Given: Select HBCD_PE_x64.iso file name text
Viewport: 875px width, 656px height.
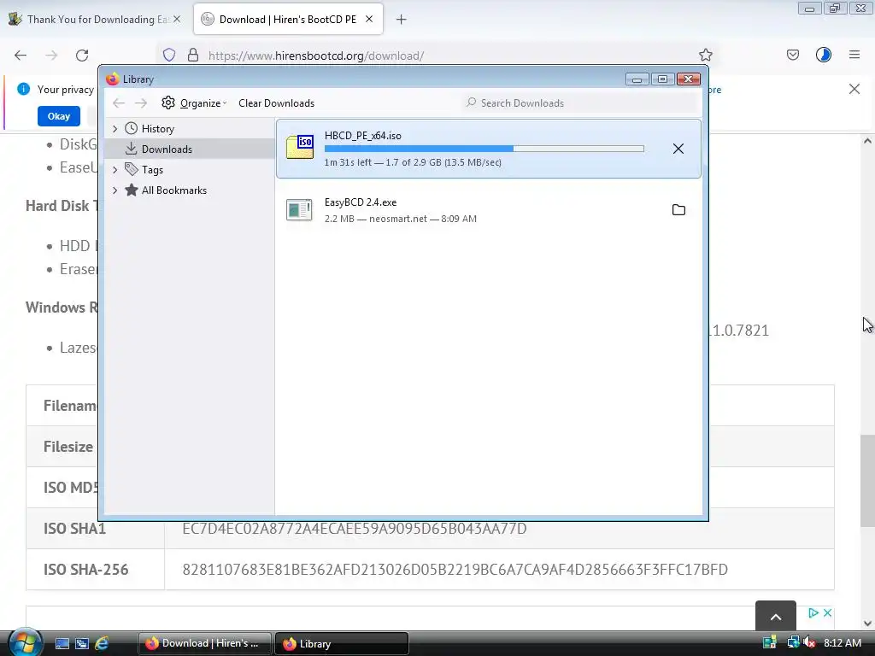Looking at the screenshot, I should coord(362,136).
